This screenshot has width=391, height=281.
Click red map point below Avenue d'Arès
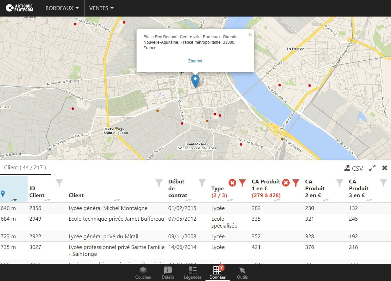pos(72,109)
